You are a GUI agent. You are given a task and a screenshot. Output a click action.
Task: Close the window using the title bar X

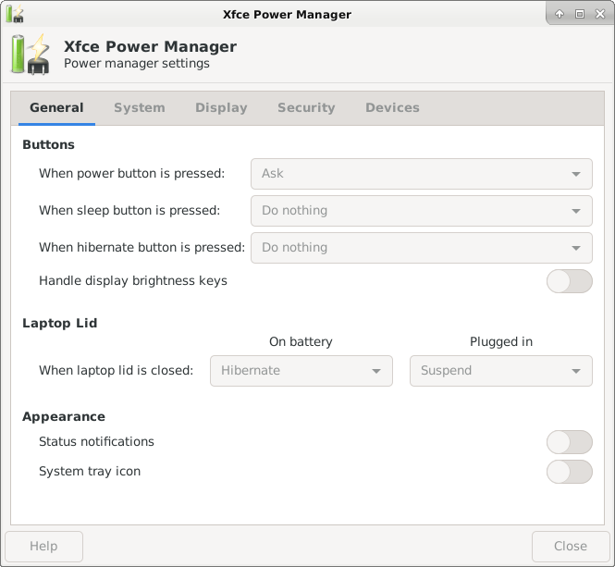coord(599,14)
